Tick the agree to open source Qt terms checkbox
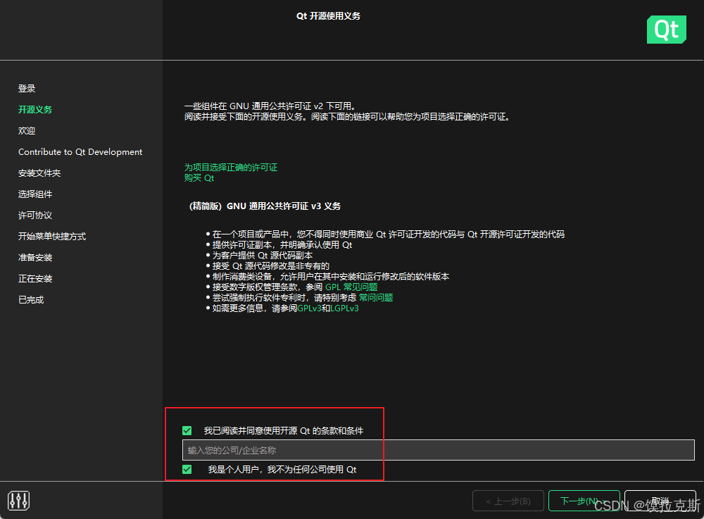This screenshot has width=704, height=519. pos(187,430)
